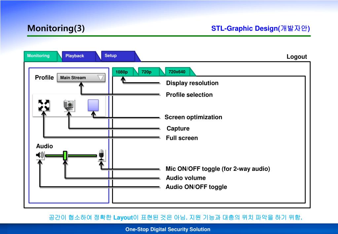Screen dimensions: 338x234
Task: Click the Profile selection label
Action: pos(189,95)
